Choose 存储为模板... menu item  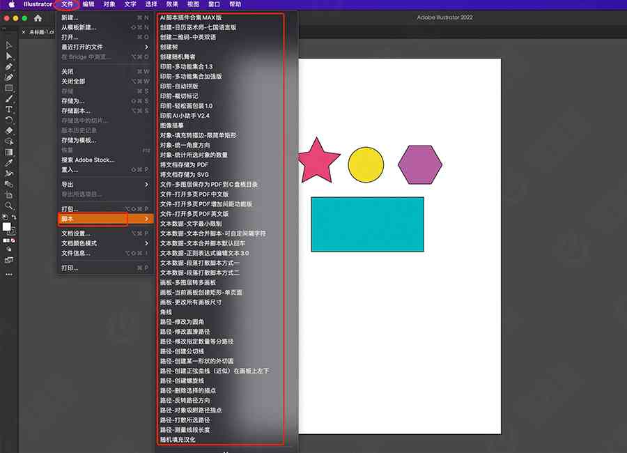point(105,141)
